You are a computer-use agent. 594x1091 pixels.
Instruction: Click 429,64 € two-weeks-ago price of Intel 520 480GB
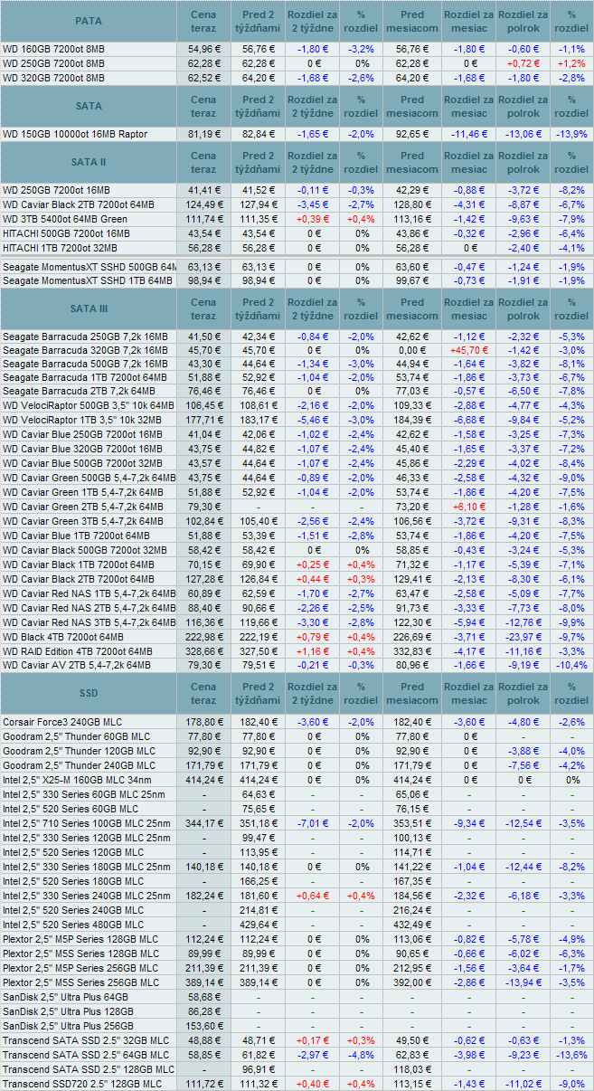(x=258, y=925)
